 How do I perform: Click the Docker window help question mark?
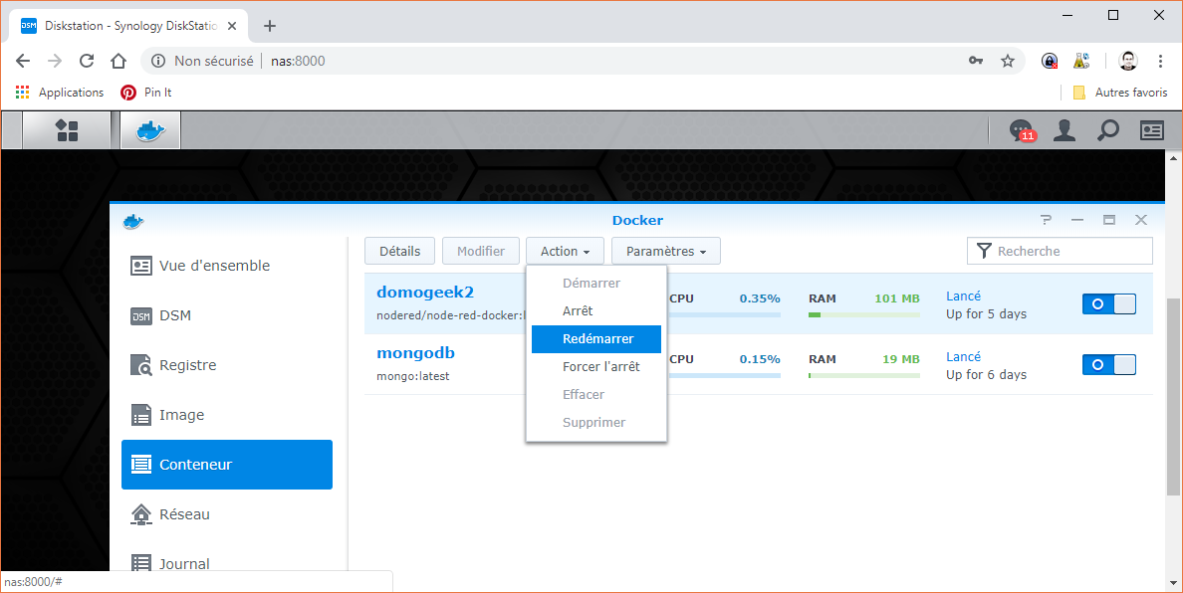coord(1046,220)
